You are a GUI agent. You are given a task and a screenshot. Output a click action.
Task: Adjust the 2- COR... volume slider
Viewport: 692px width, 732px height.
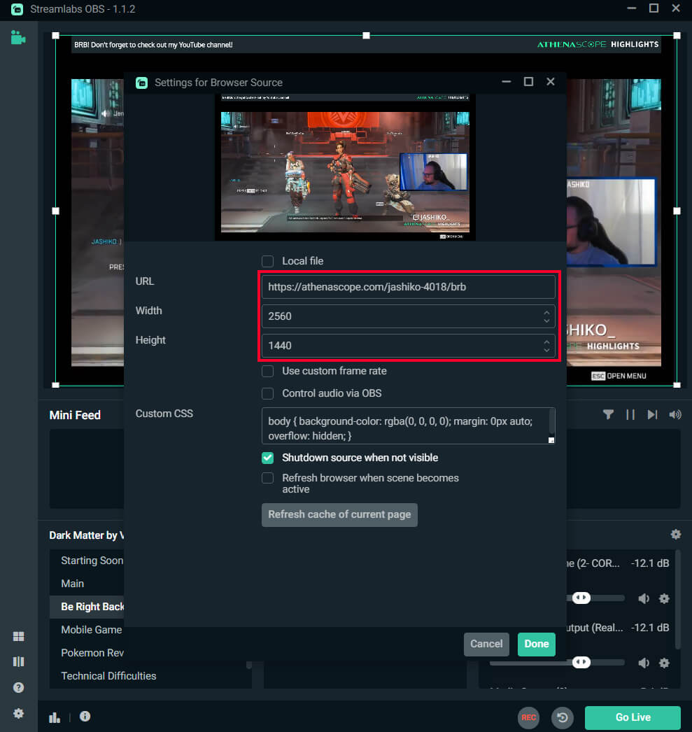coord(581,598)
